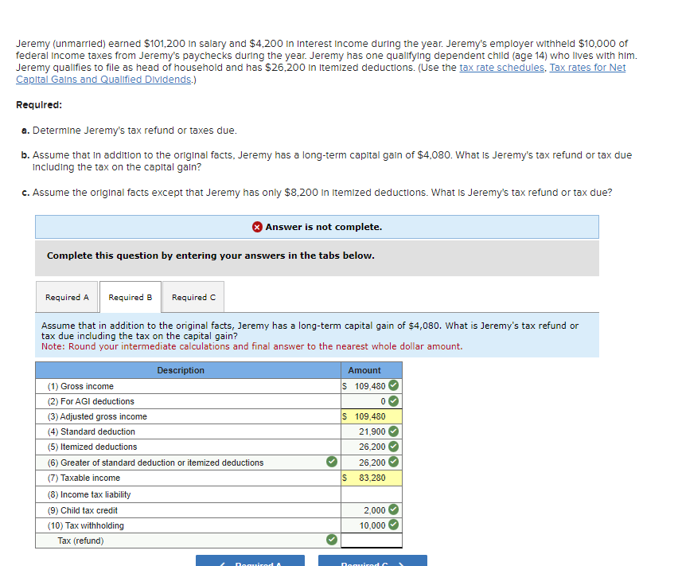
Task: Go to the previous Required A navigation button
Action: [250, 560]
